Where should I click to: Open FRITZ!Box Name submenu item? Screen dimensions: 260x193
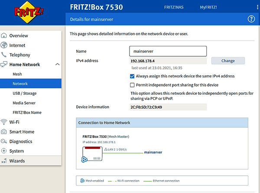31,113
